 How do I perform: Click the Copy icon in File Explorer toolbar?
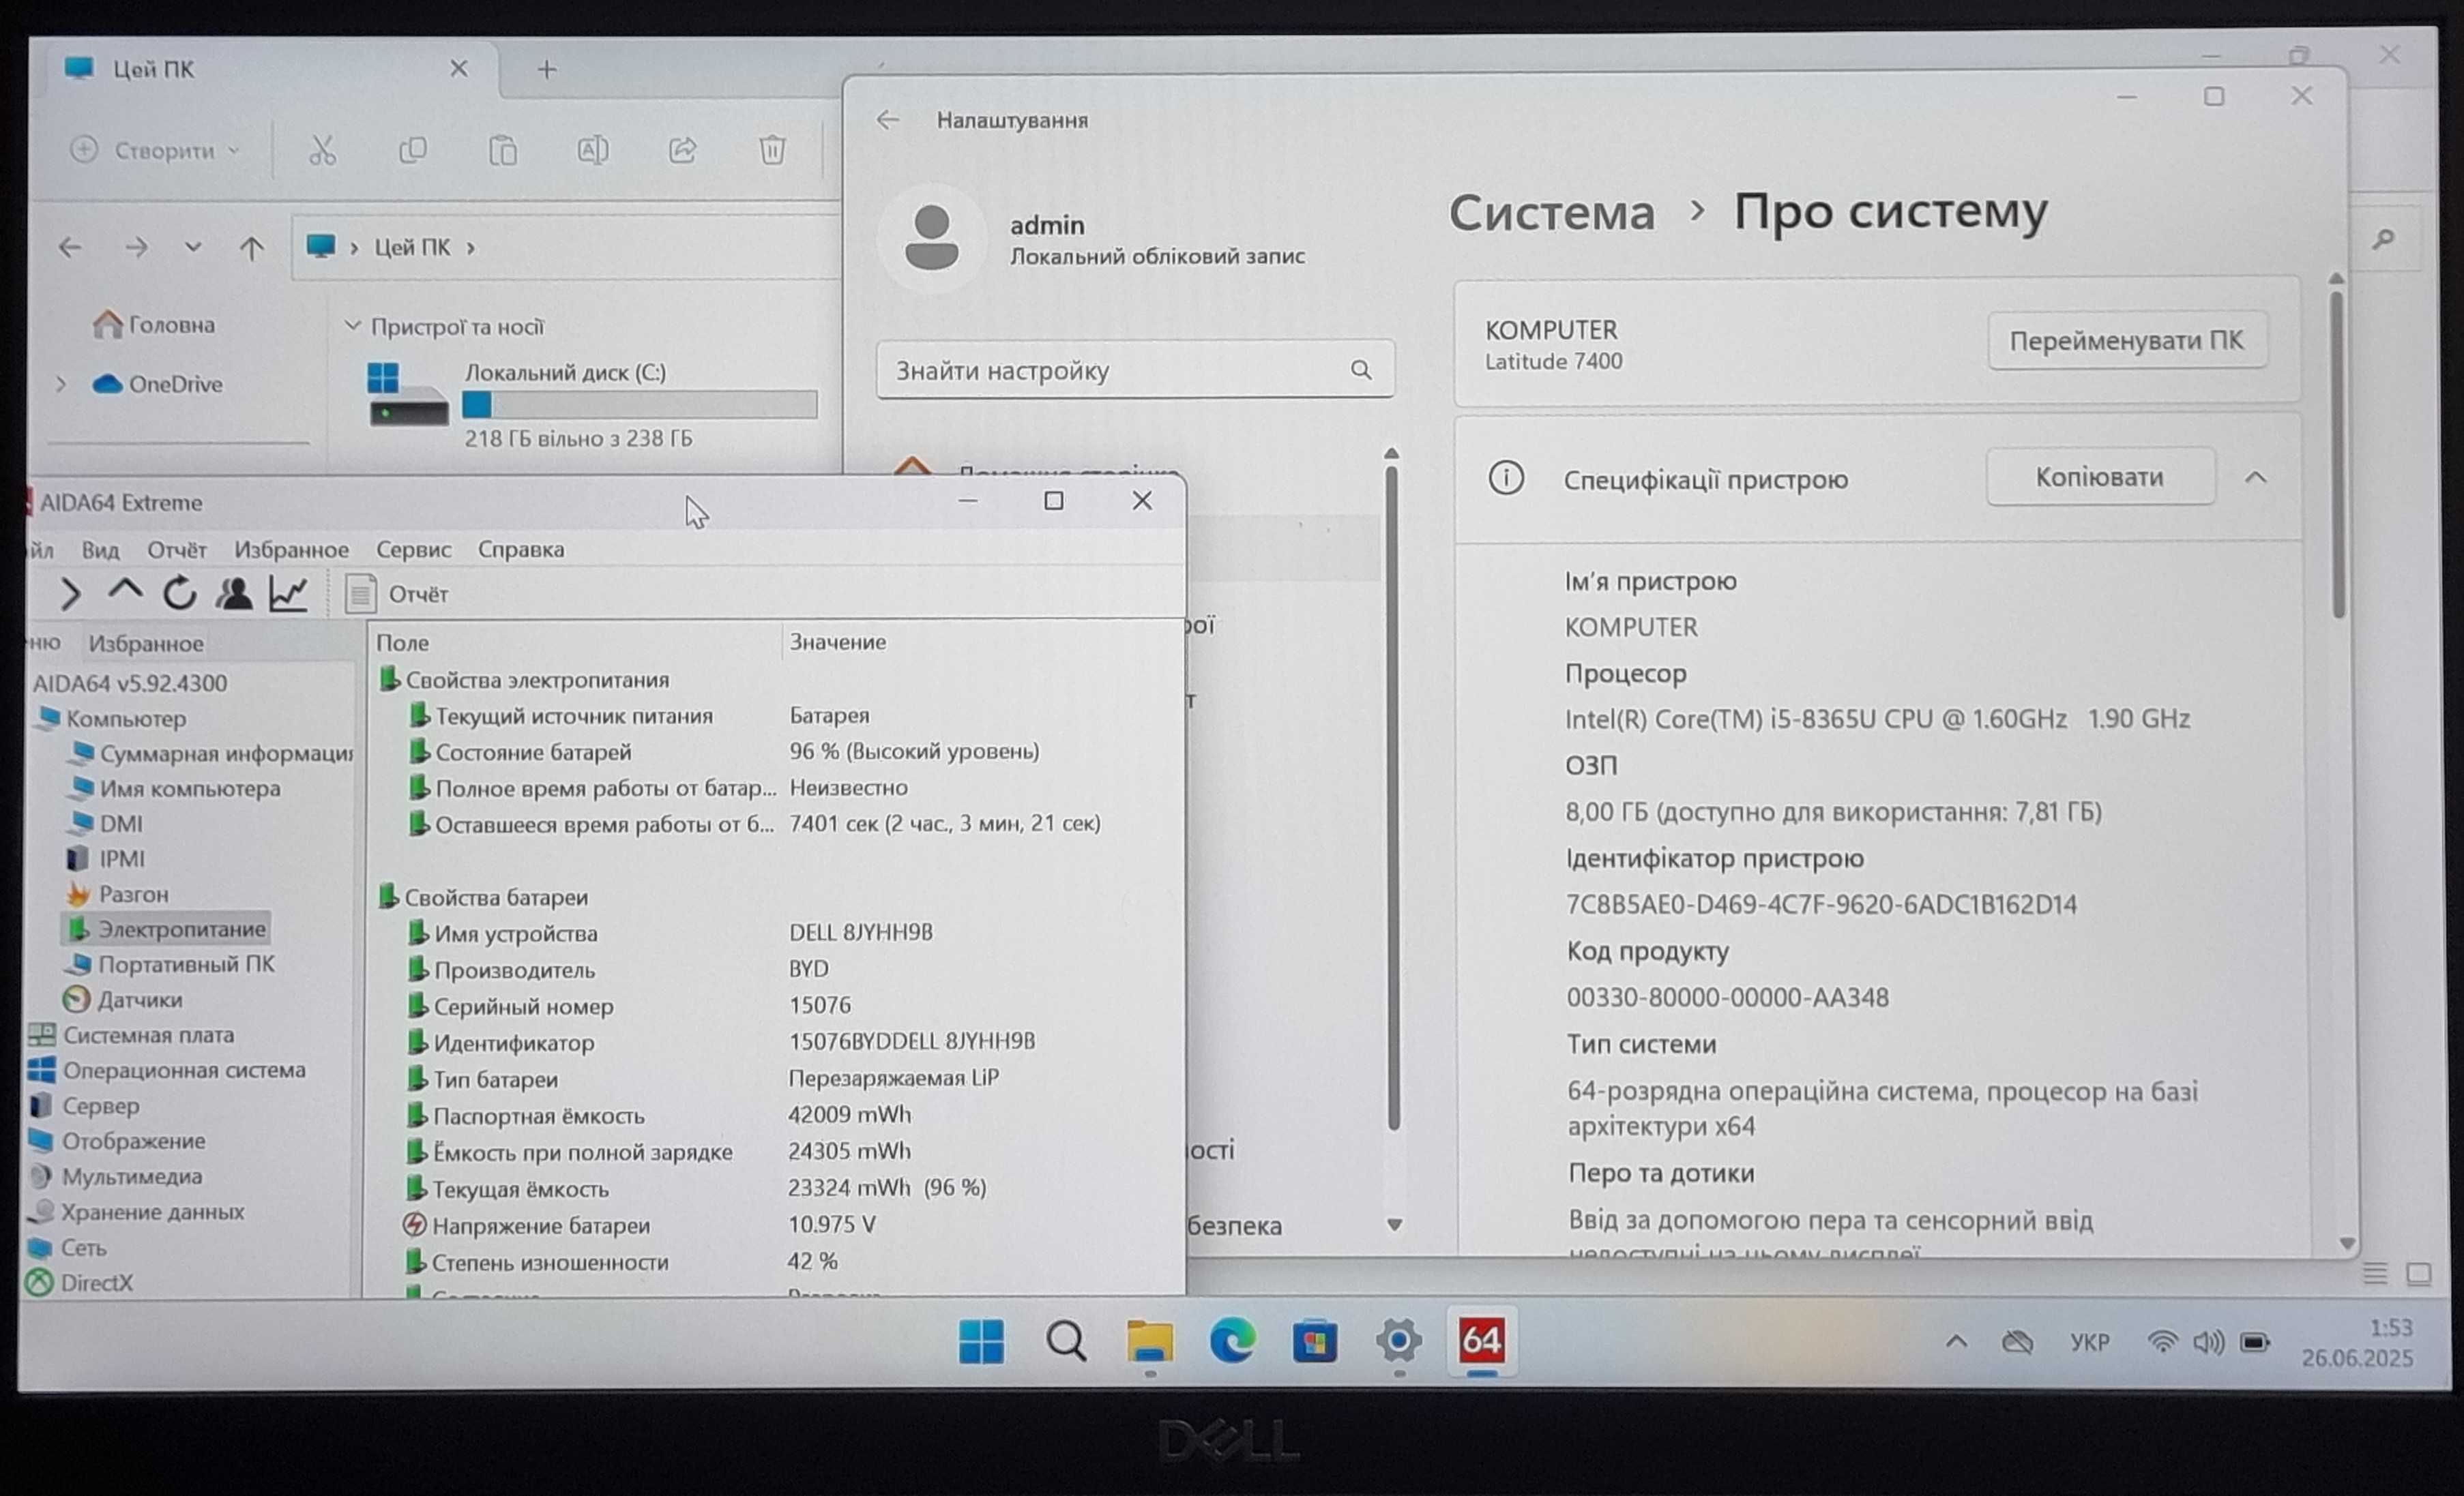(x=412, y=150)
